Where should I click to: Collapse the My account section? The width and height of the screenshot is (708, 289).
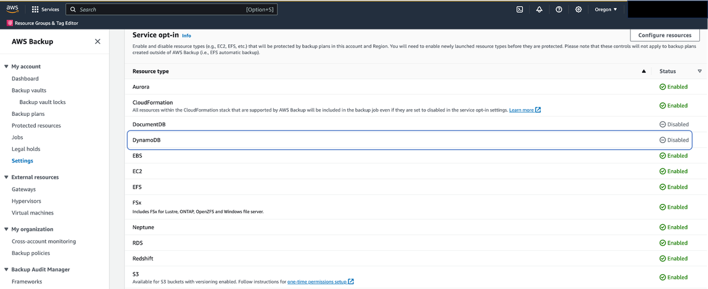6,67
